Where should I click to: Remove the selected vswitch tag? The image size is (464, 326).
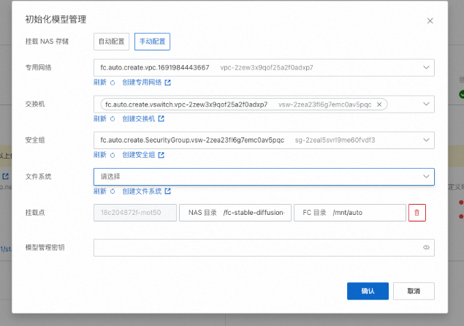(379, 105)
